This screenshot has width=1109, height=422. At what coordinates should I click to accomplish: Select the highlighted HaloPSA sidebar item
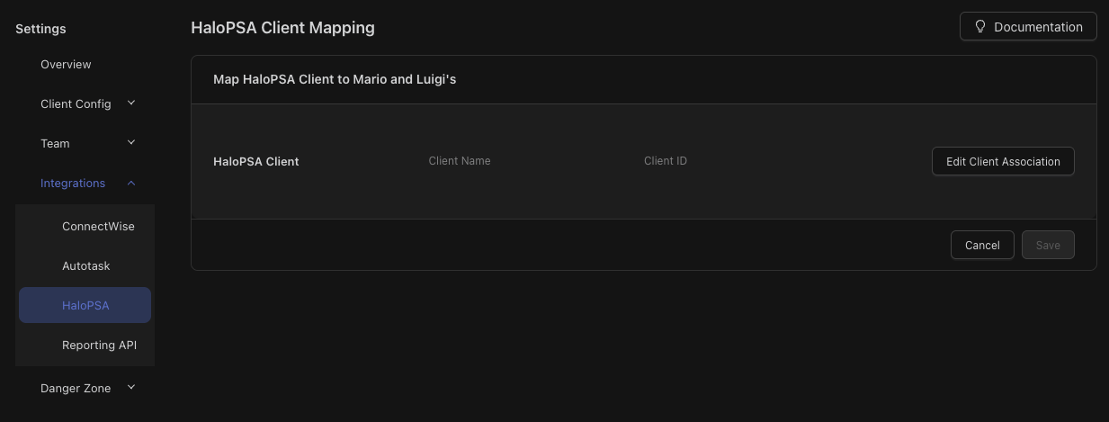click(85, 306)
